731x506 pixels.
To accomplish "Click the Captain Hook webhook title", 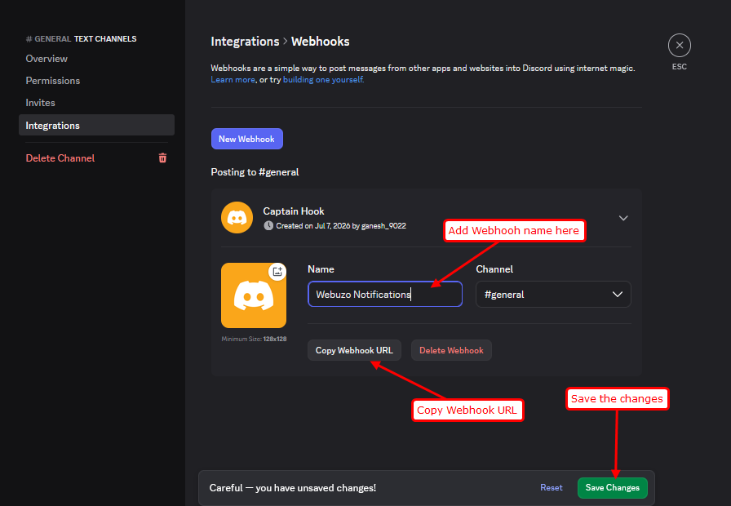I will point(293,211).
